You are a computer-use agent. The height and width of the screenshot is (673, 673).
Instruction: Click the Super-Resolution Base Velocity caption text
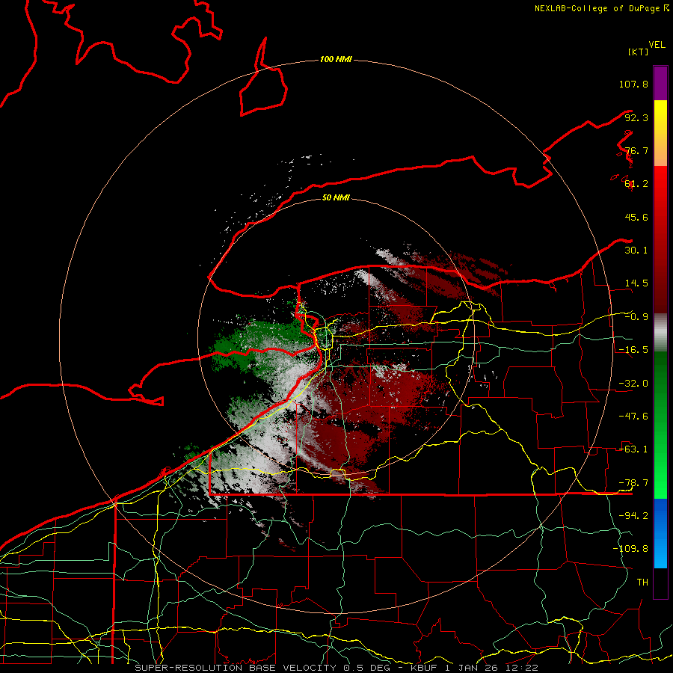(x=336, y=668)
